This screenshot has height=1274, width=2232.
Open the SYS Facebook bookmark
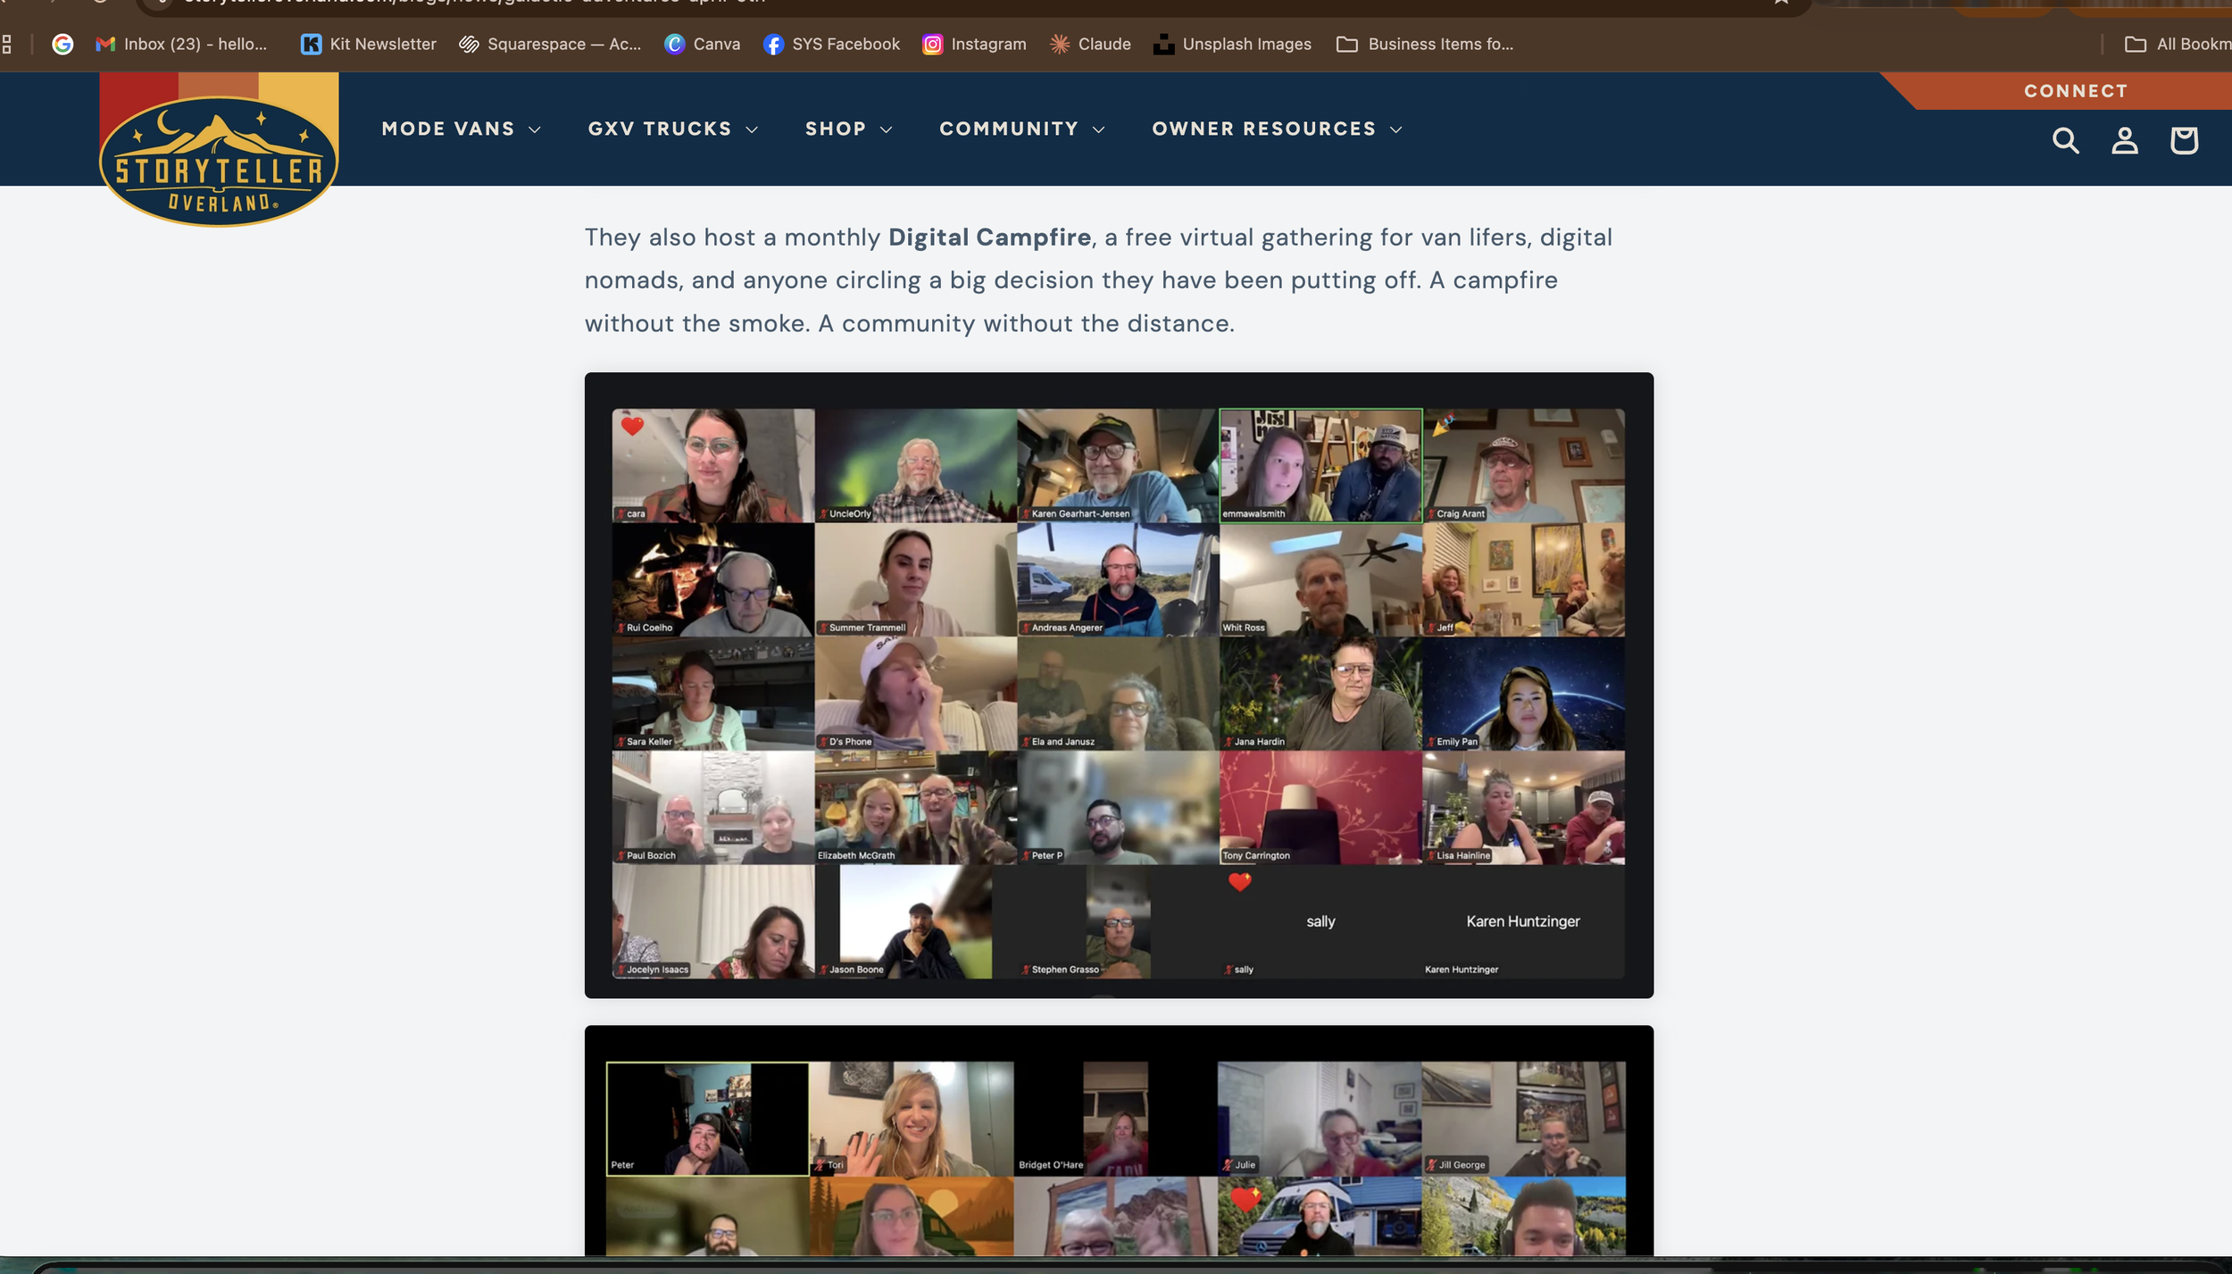point(832,44)
